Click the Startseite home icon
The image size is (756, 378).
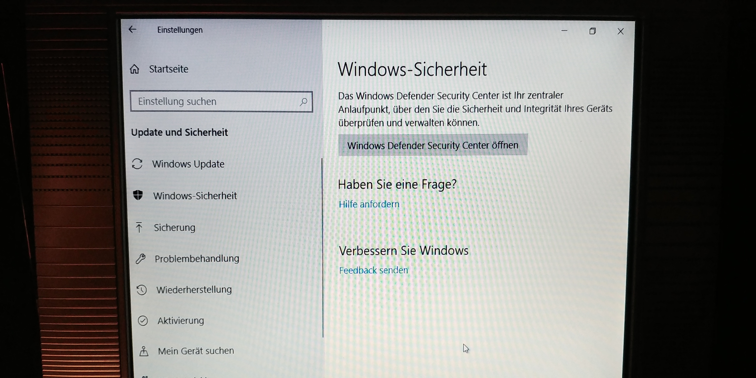coord(137,68)
